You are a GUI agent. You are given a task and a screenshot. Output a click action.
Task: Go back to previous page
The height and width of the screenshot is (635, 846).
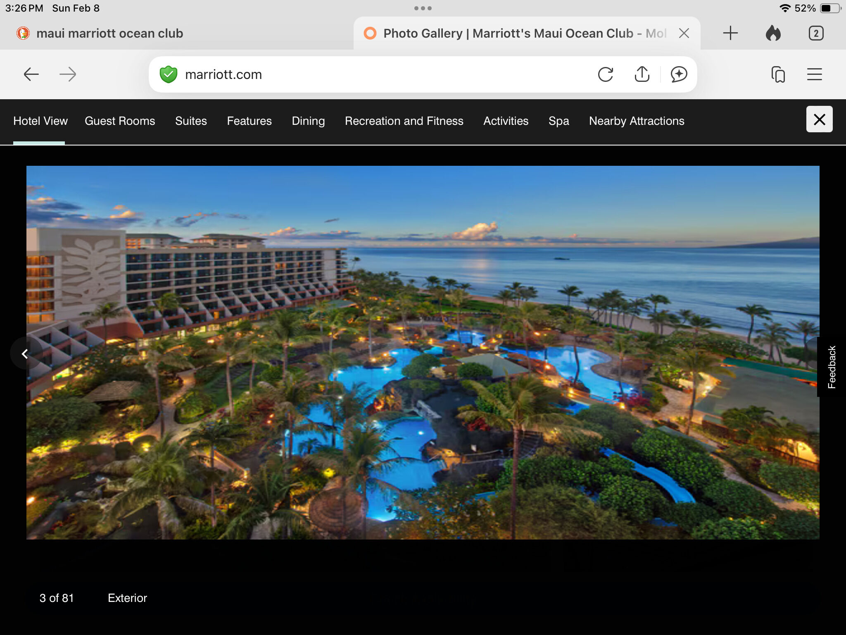[31, 74]
